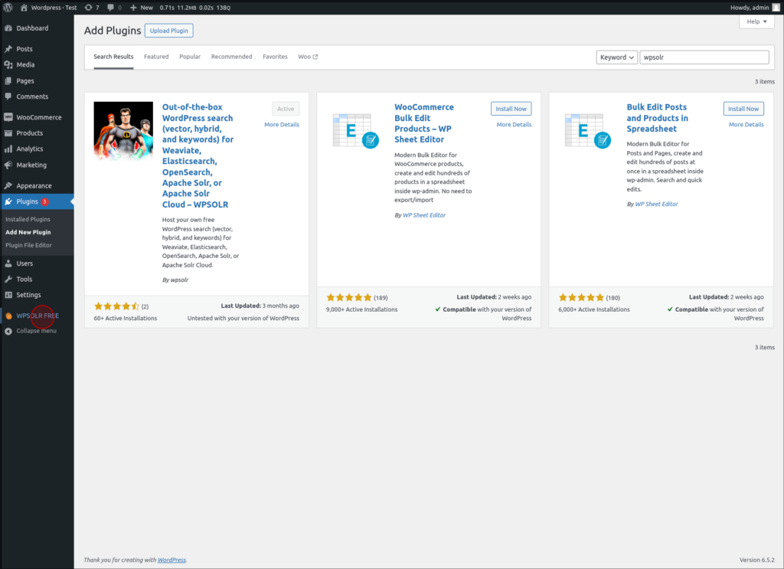Viewport: 784px width, 569px height.
Task: Open the comments bubble icon in admin bar
Action: coord(110,8)
